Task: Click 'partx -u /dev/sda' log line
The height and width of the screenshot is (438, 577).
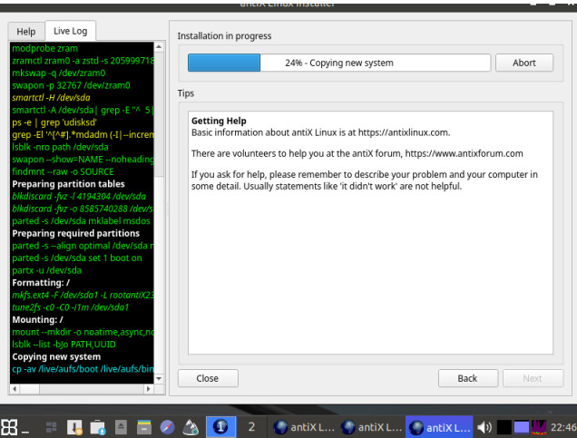Action: [x=47, y=270]
